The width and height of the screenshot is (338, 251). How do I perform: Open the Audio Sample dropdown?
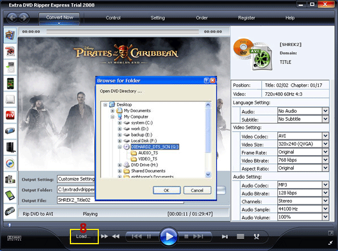[x=326, y=209]
